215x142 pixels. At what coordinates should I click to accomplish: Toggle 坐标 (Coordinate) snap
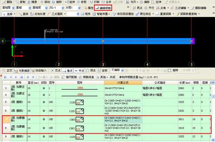coord(102,70)
